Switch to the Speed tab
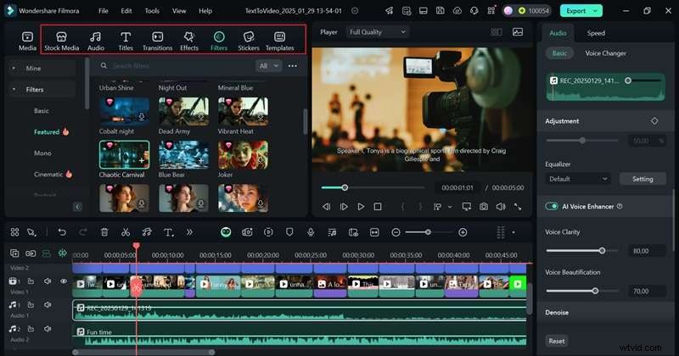Viewport: 679px width, 356px height. [596, 33]
